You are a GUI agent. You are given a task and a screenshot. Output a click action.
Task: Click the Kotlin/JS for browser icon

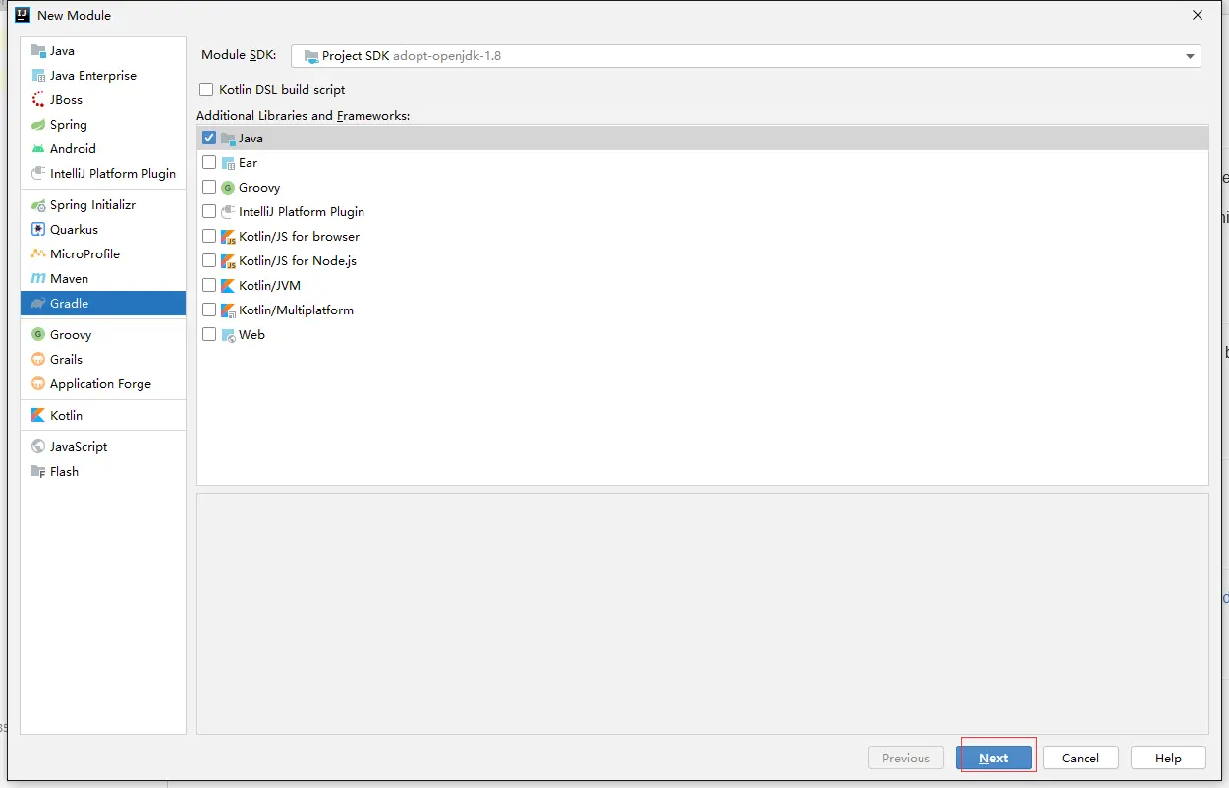point(228,237)
